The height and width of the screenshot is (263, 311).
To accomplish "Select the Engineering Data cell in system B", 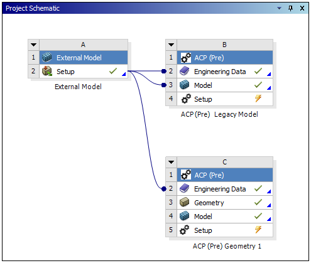I will [225, 72].
